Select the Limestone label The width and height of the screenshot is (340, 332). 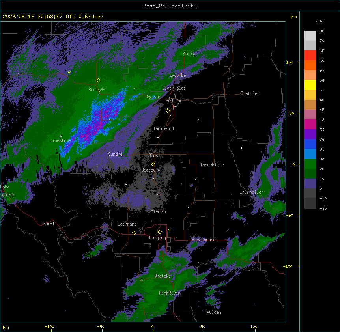[x=60, y=140]
